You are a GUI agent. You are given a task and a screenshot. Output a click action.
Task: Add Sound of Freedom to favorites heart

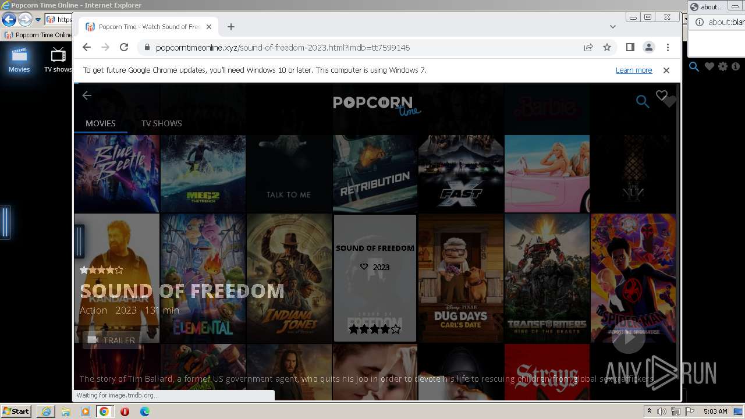click(662, 96)
